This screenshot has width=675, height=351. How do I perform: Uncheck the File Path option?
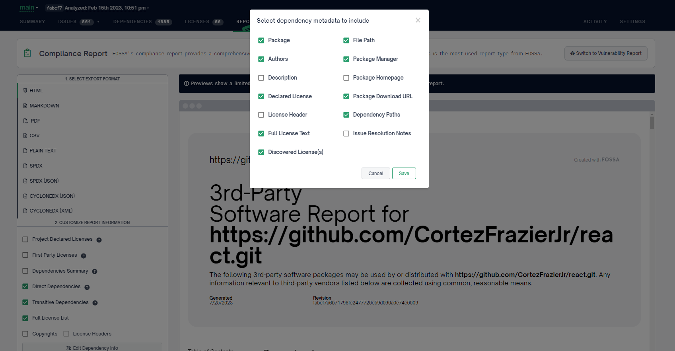(346, 40)
